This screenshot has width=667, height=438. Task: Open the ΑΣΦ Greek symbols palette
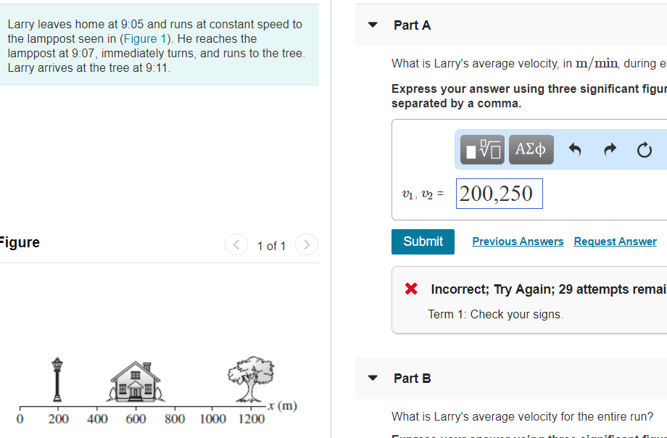pyautogui.click(x=530, y=149)
